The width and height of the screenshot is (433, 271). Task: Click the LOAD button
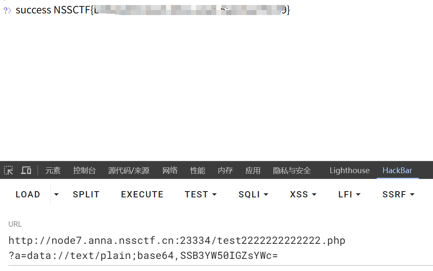point(28,194)
